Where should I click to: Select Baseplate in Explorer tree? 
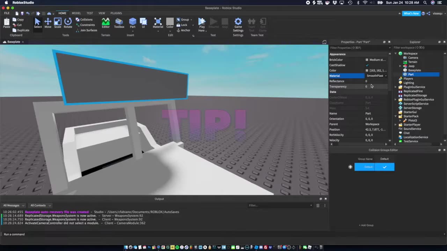(414, 70)
